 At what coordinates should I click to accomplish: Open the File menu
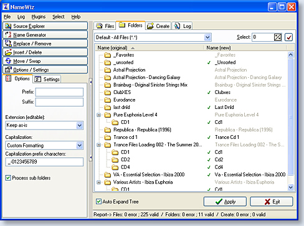coord(7,17)
